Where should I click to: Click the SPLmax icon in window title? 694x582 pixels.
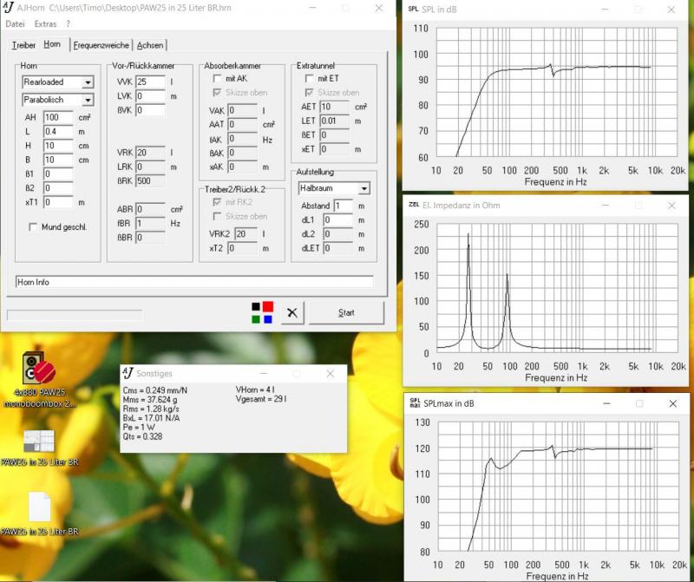pyautogui.click(x=413, y=404)
